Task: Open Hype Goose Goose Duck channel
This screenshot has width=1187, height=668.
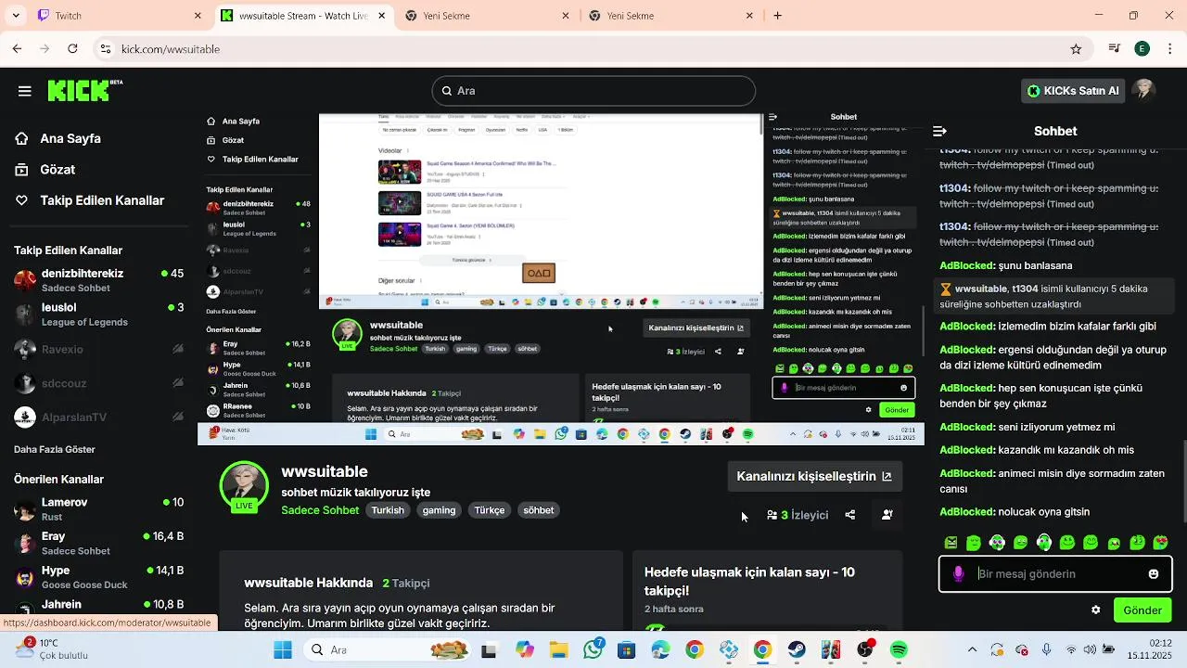Action: (98, 577)
